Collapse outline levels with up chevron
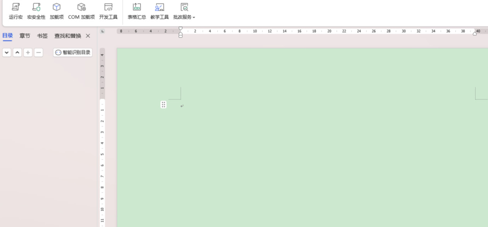Screen dimensions: 488x227 click(17, 52)
